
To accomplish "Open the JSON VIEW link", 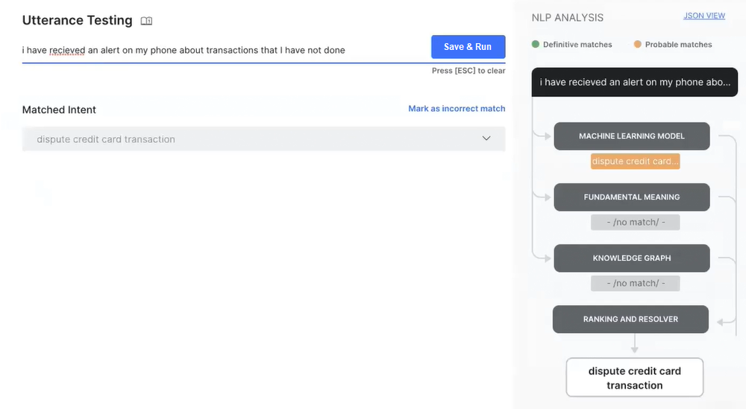I will point(704,16).
